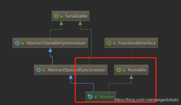Select the Serializable interface node

tap(71, 16)
